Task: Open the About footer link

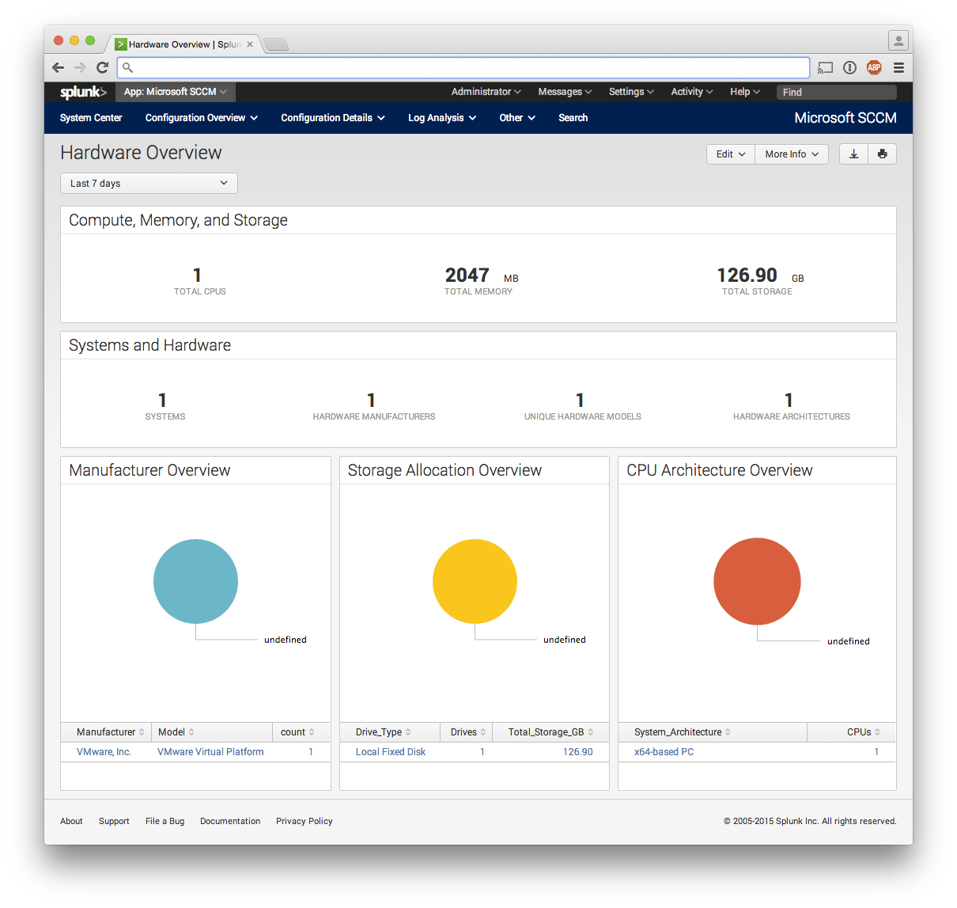Action: [x=71, y=821]
